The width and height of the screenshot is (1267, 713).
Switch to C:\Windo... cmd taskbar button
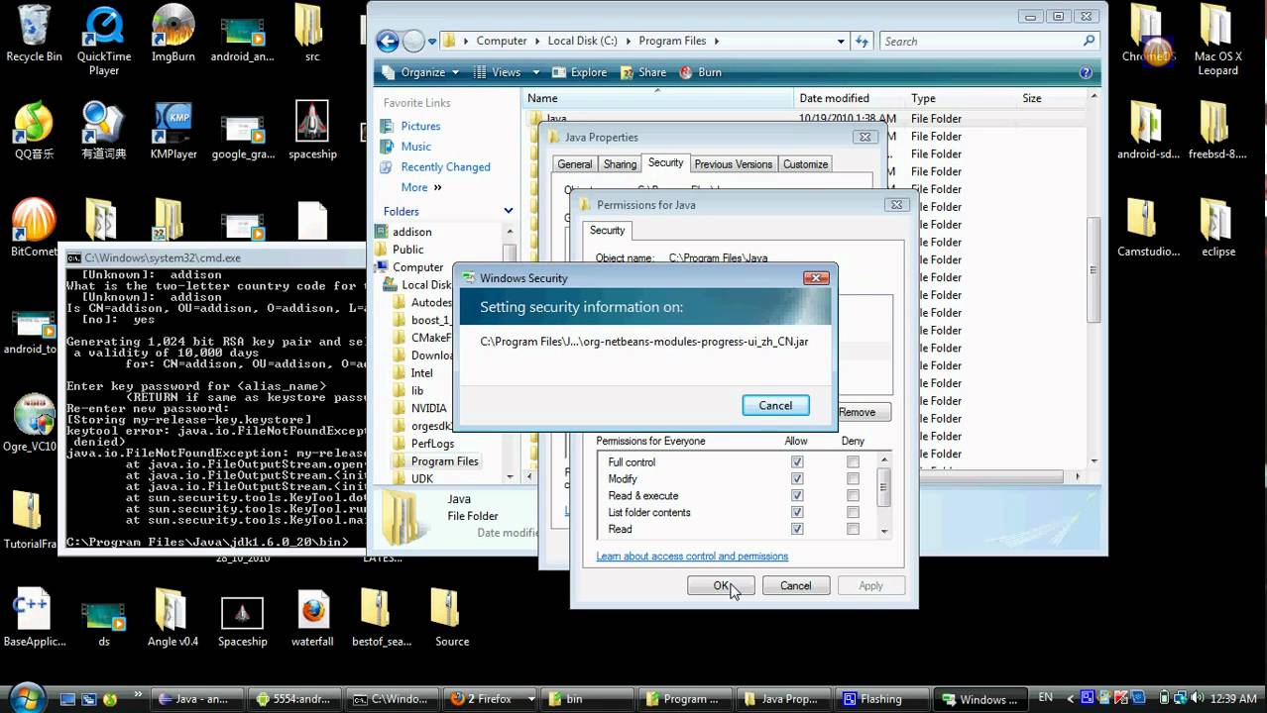coord(393,698)
